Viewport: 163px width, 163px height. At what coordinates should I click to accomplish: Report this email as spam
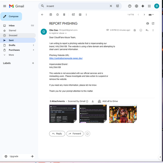click(x=57, y=15)
